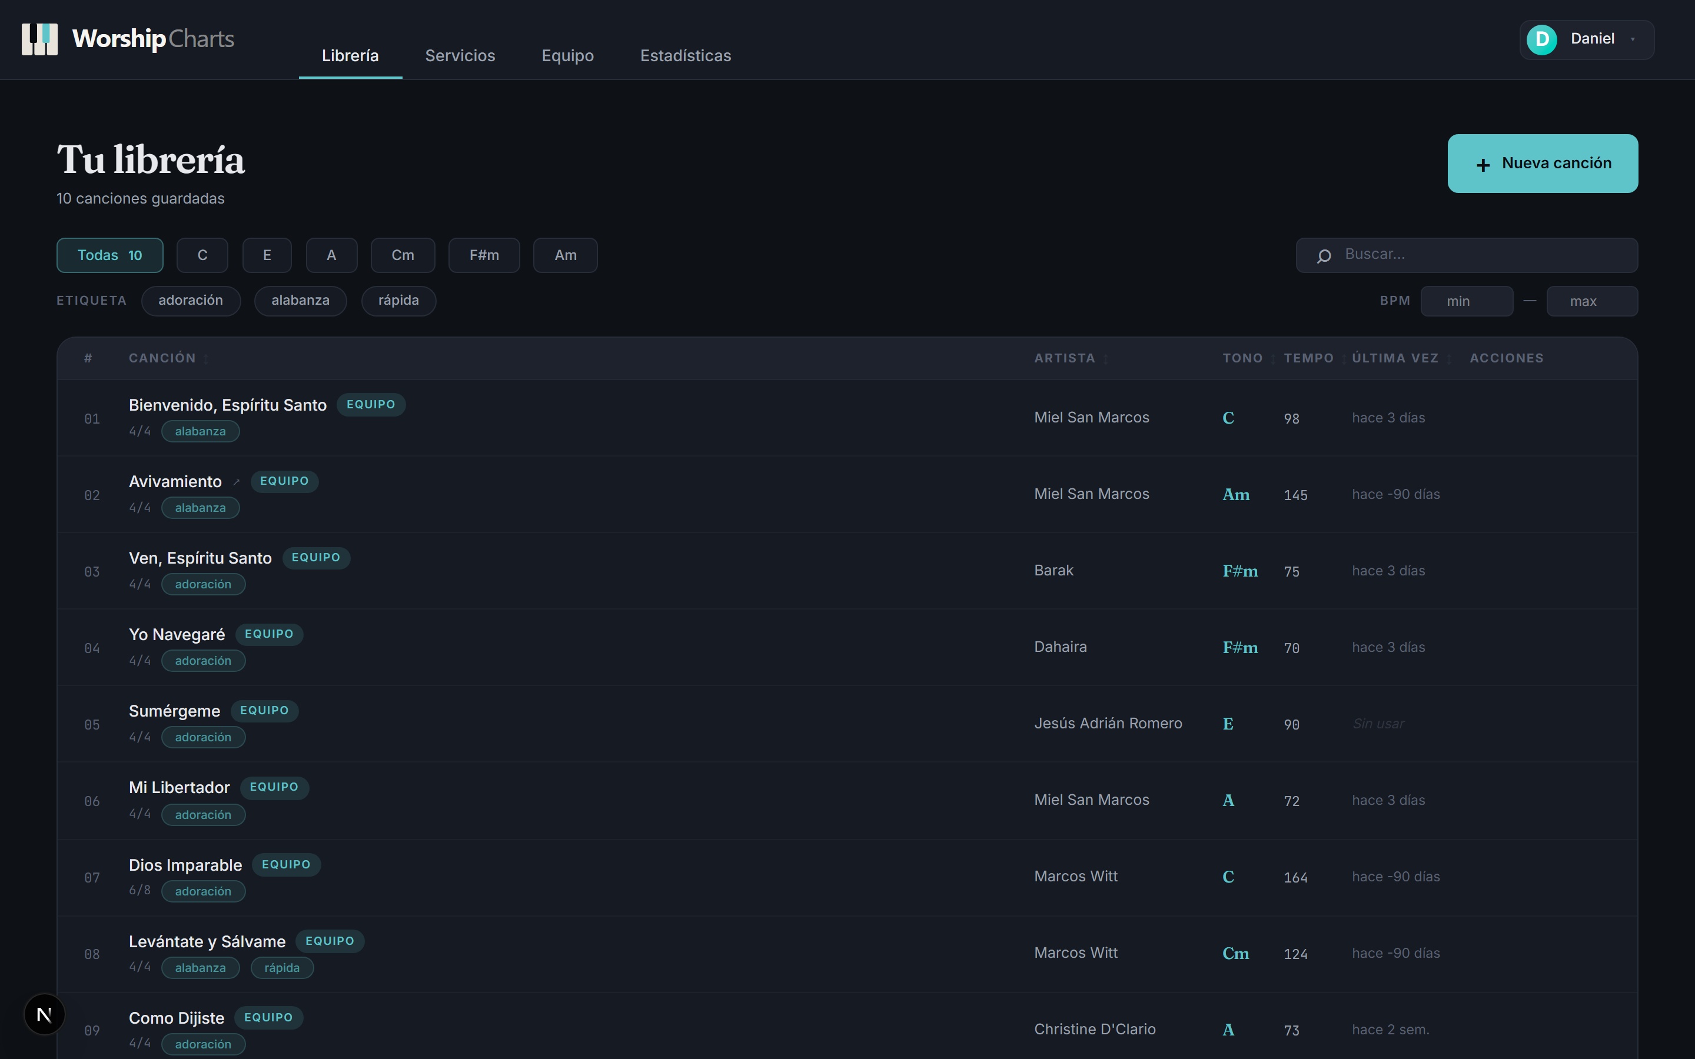The height and width of the screenshot is (1059, 1695).
Task: Click Daniel's round D avatar
Action: point(1541,39)
